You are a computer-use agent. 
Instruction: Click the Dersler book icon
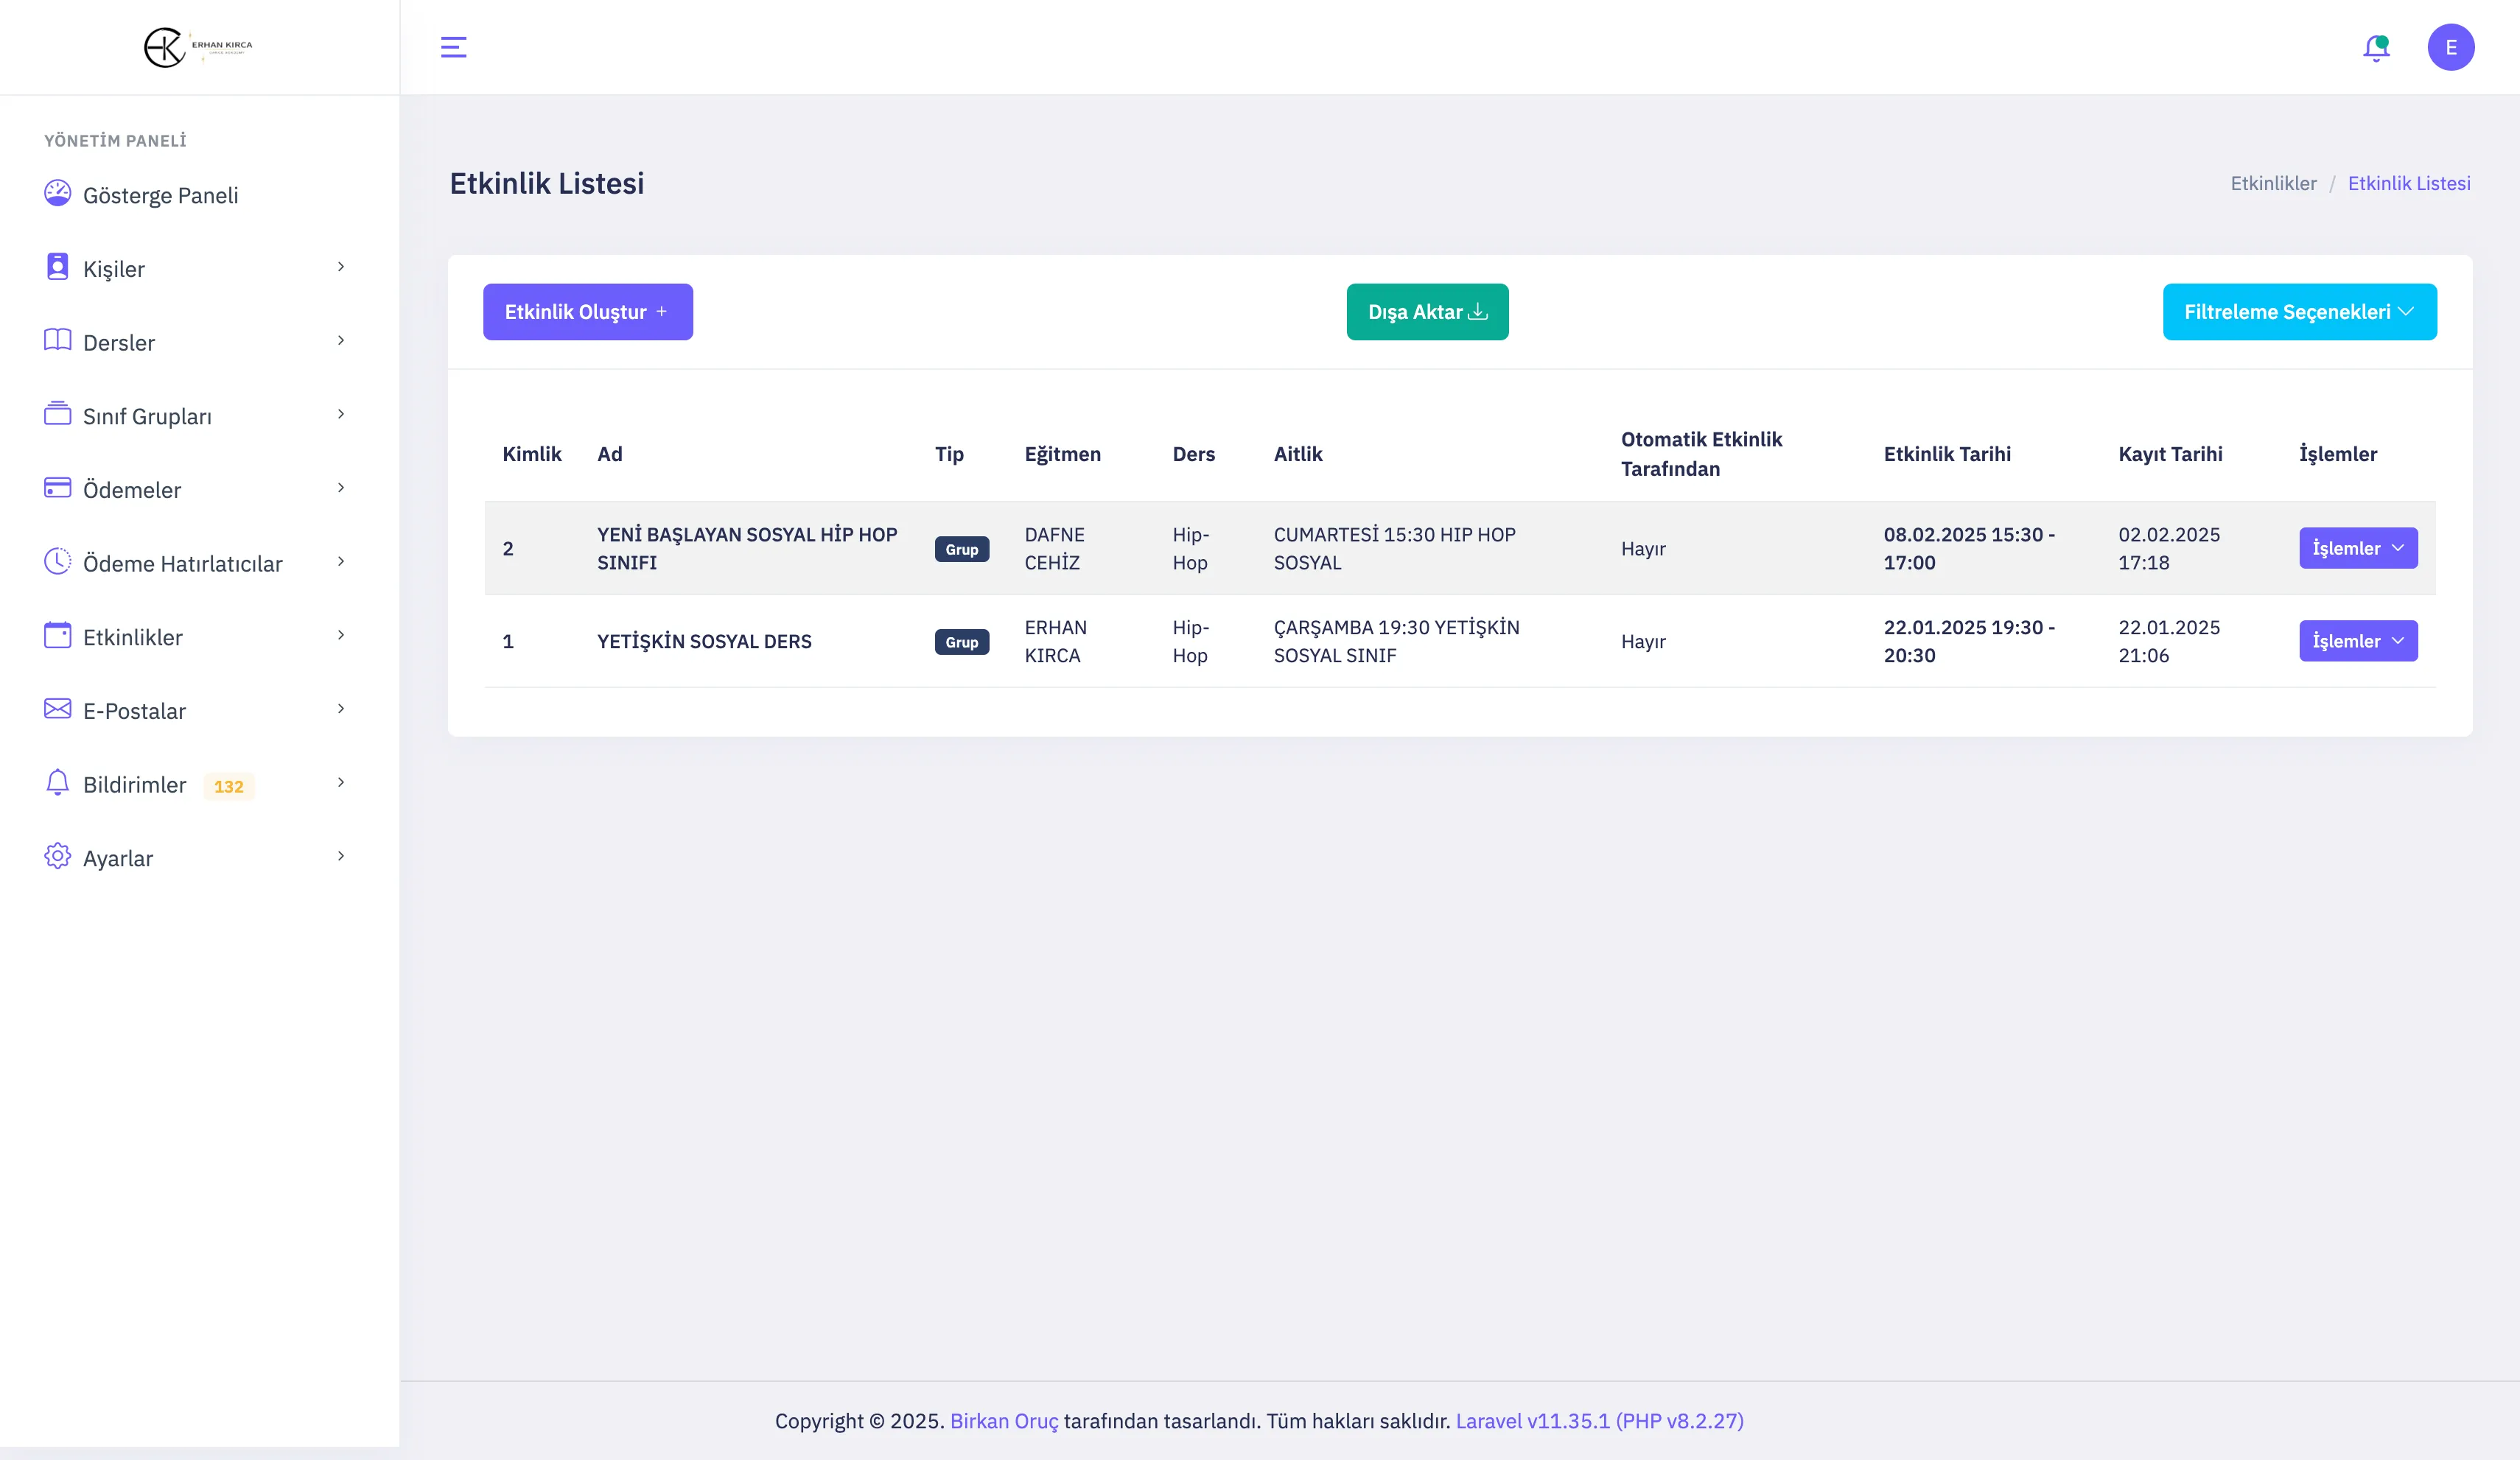57,341
